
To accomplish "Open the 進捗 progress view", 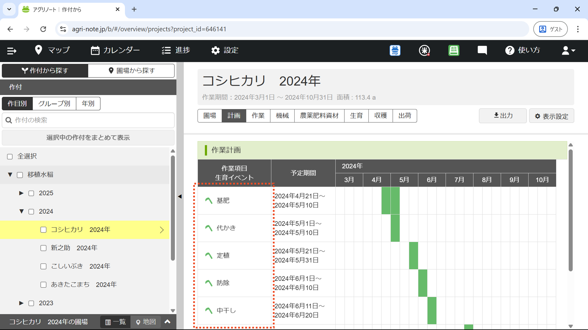I will coord(176,50).
